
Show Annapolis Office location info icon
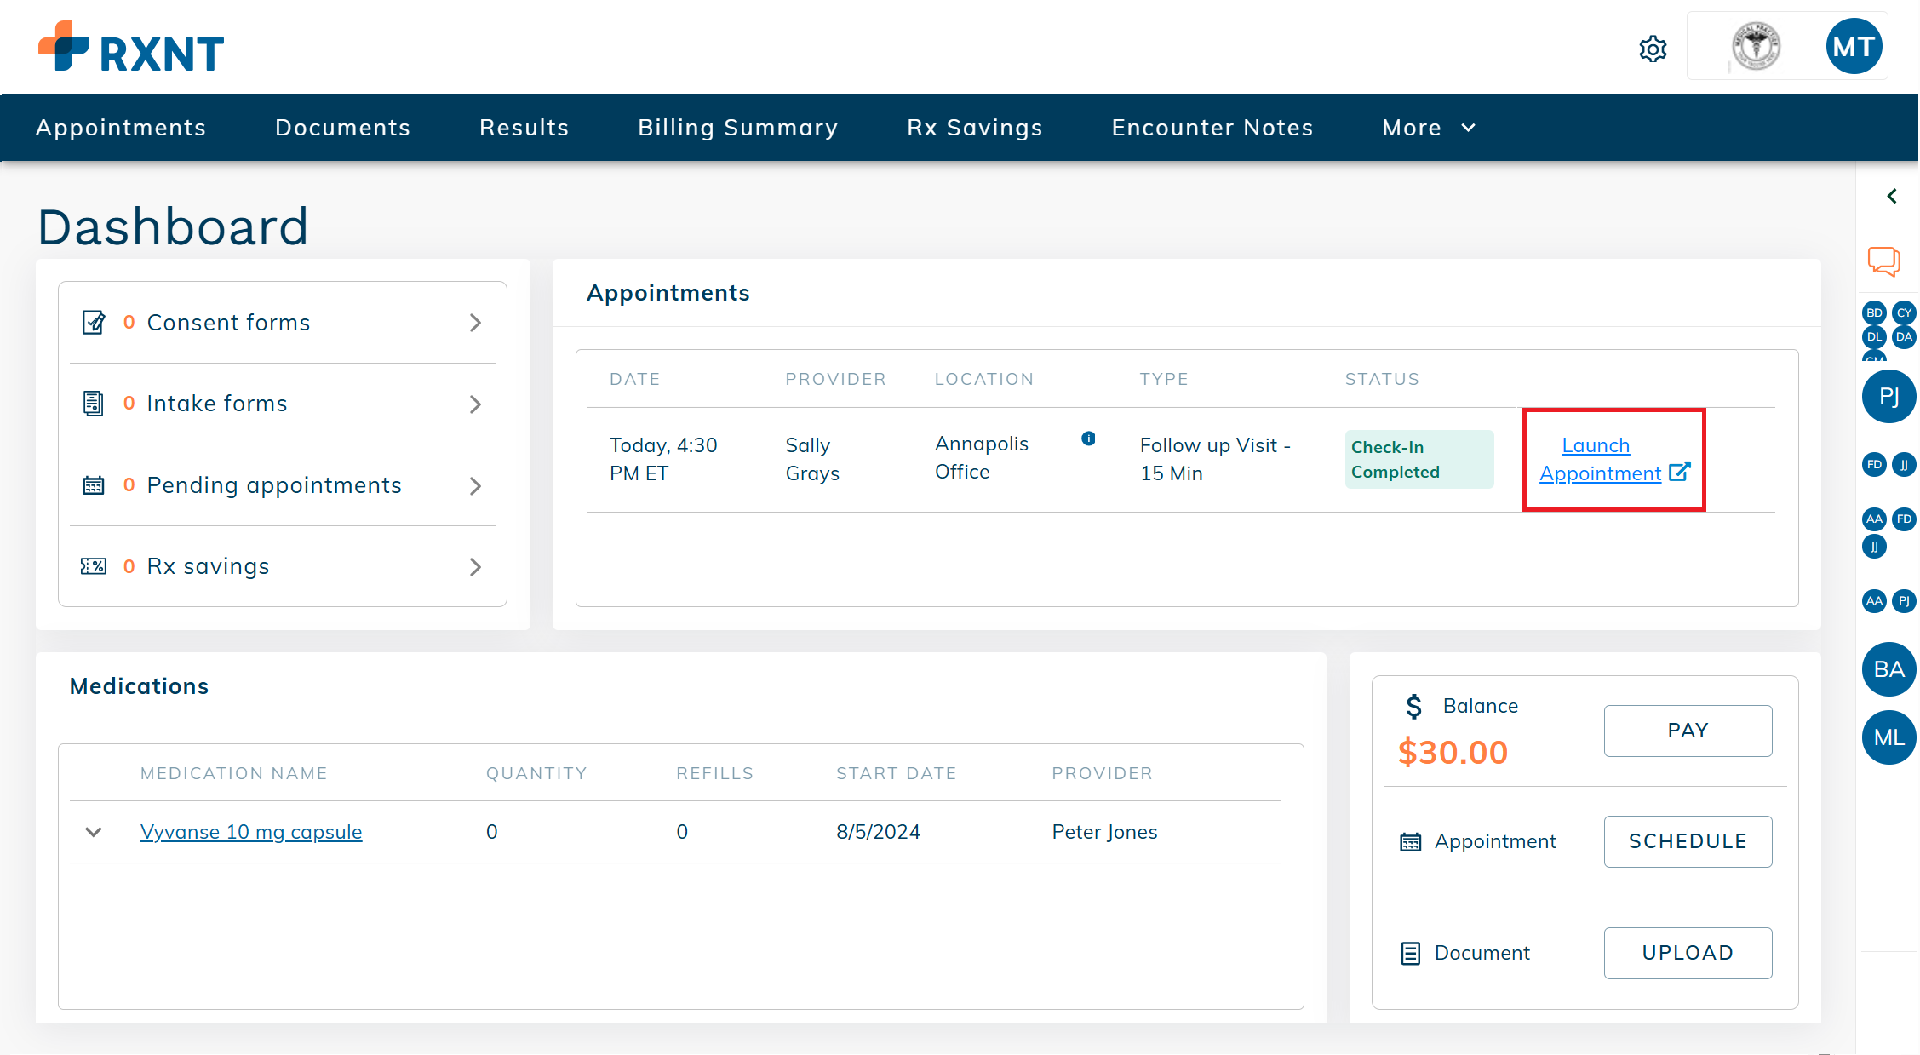(1088, 439)
